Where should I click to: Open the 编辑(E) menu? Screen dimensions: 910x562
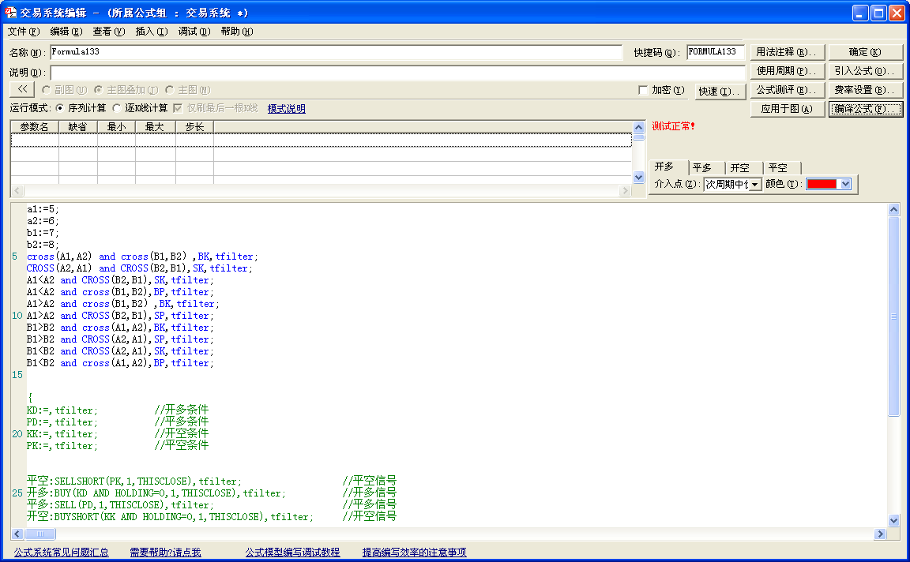pyautogui.click(x=66, y=32)
